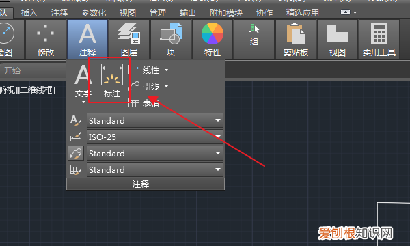Open the table style manager icon
Viewport: 410px width, 246px height.
coord(76,169)
